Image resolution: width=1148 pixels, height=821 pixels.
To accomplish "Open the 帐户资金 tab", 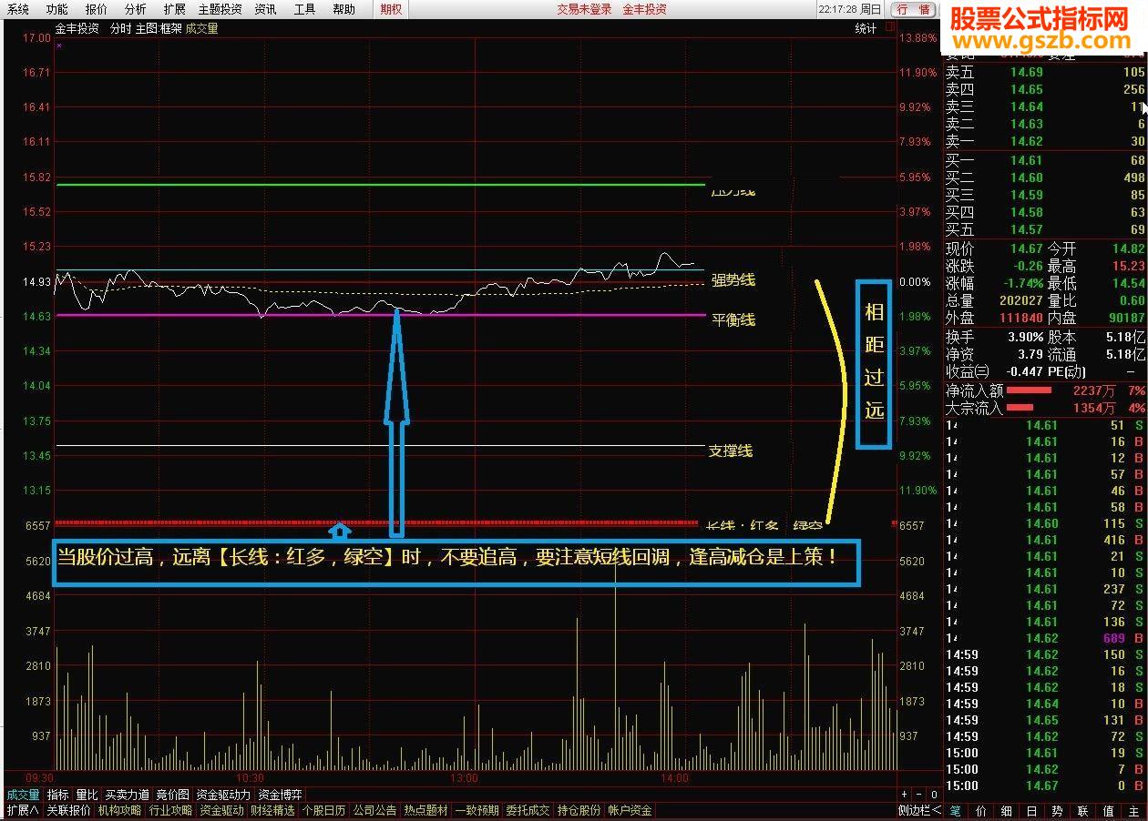I will point(630,810).
